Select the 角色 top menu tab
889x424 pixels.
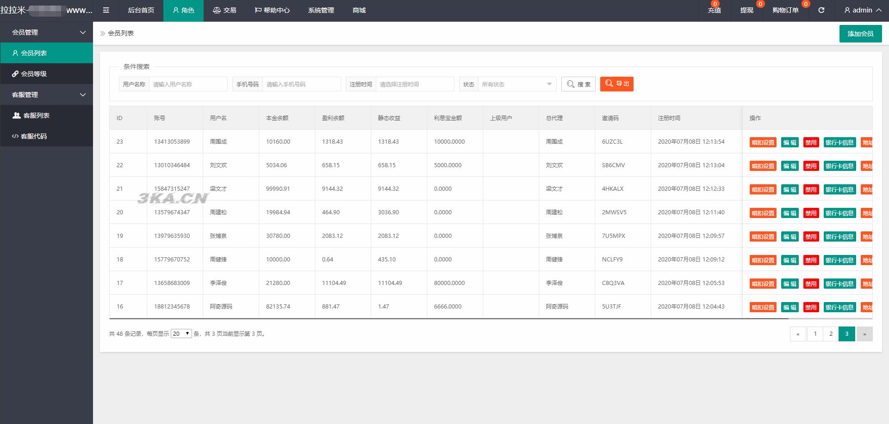[183, 10]
